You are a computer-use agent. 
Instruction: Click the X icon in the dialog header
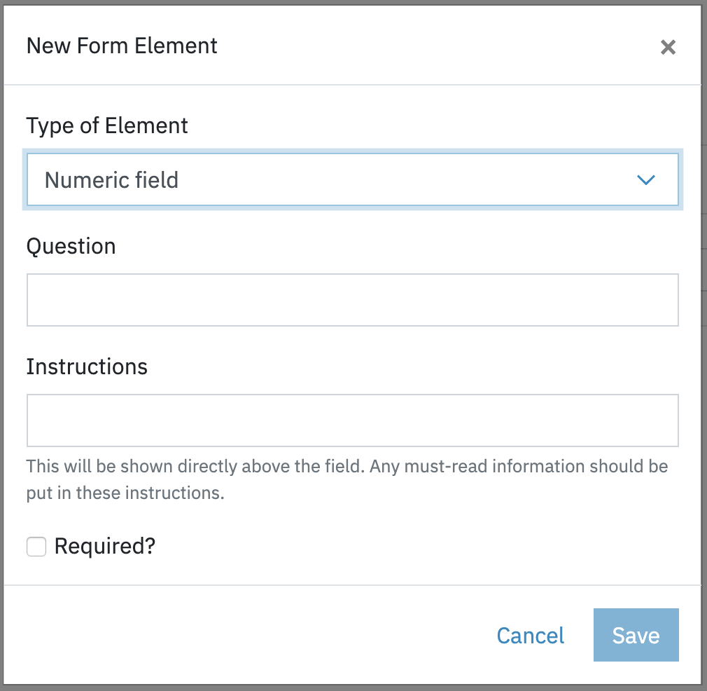click(x=668, y=47)
